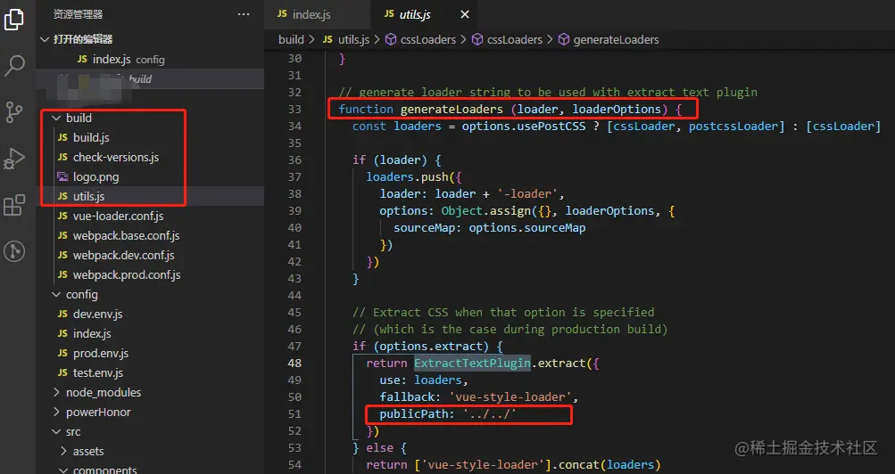The height and width of the screenshot is (474, 895).
Task: Expand the node_modules folder
Action: 56,393
